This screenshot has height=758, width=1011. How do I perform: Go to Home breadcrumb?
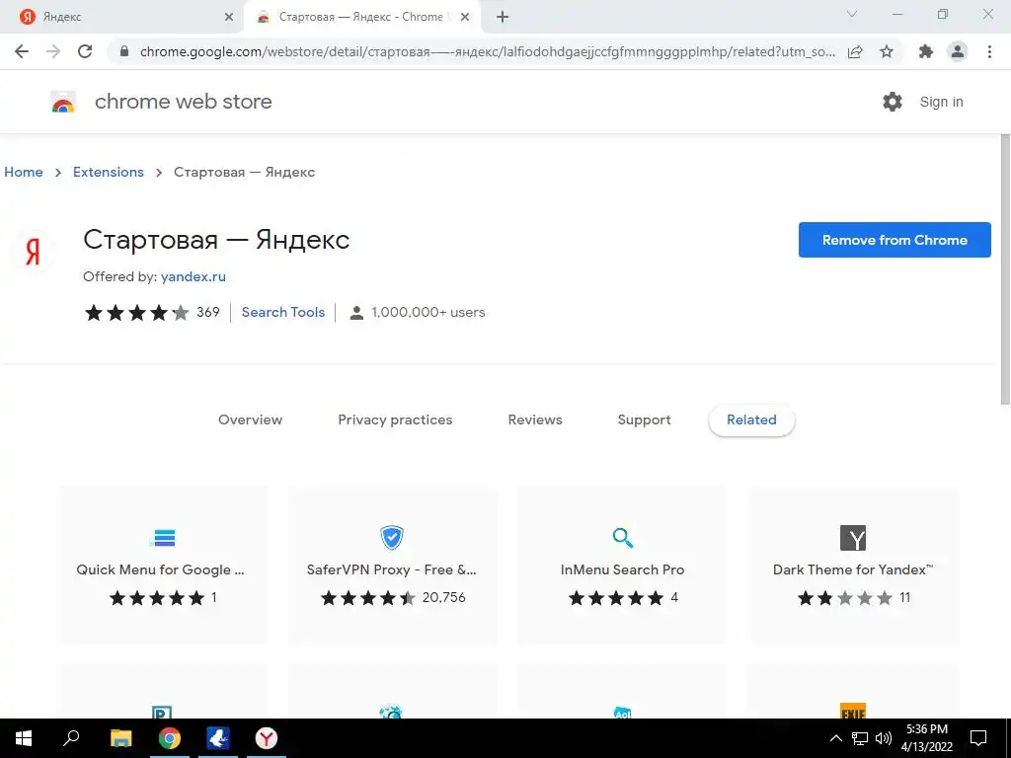tap(24, 172)
